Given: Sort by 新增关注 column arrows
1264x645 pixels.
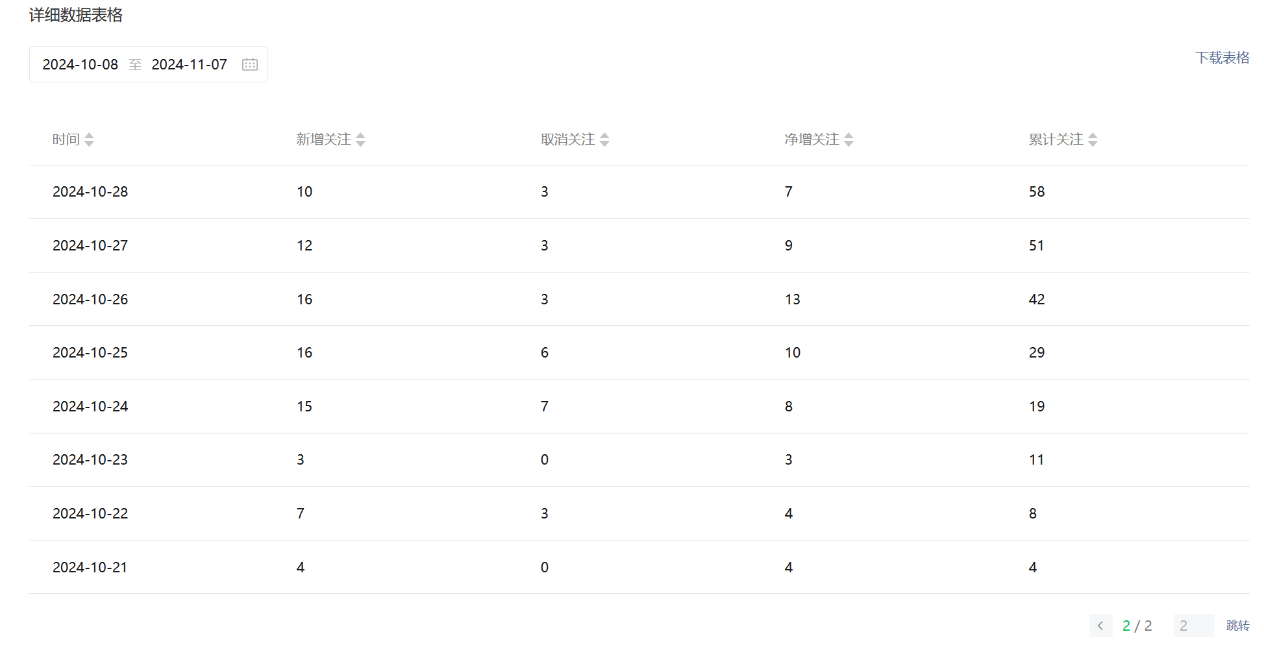Looking at the screenshot, I should (360, 140).
